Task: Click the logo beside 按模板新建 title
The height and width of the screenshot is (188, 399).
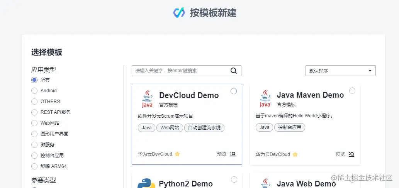Action: [179, 13]
